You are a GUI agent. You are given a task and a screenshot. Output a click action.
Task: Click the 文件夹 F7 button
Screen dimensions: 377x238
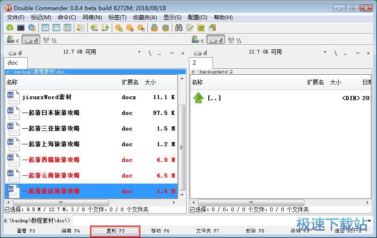tap(207, 231)
